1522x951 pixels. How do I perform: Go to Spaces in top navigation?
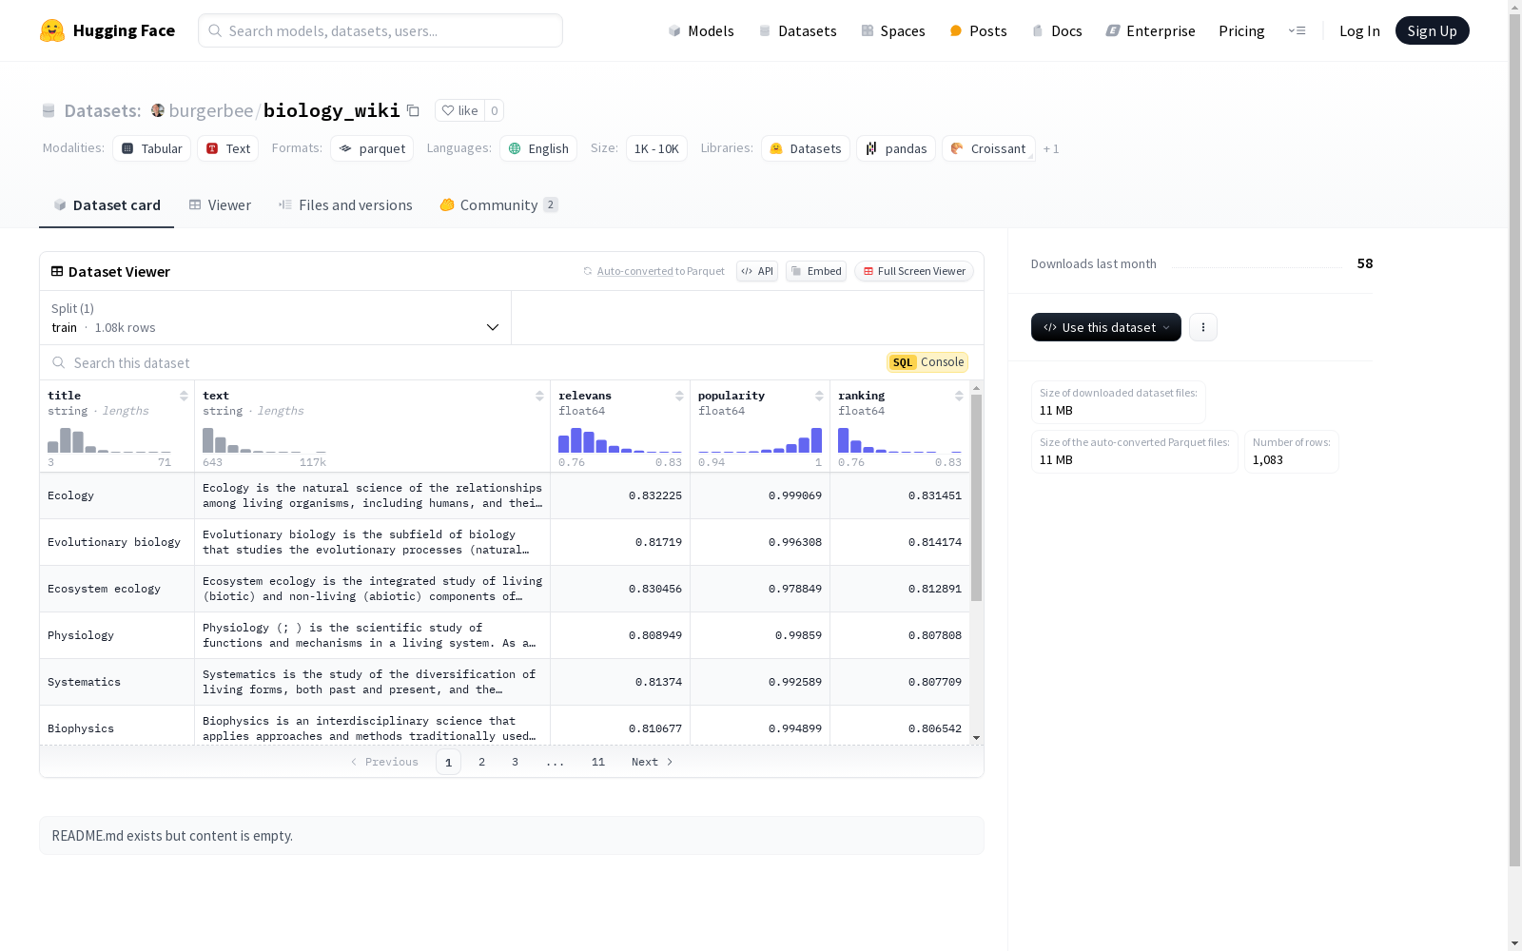(x=893, y=30)
